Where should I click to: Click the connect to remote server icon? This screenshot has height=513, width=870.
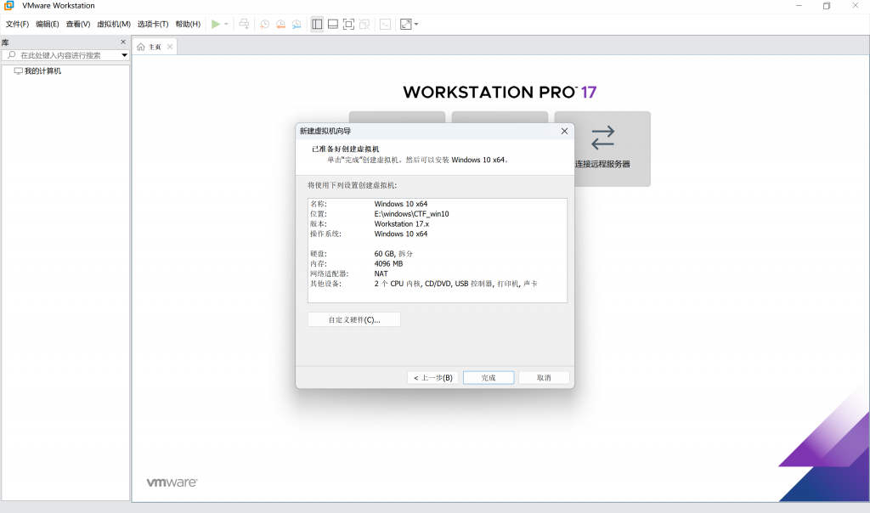tap(602, 148)
